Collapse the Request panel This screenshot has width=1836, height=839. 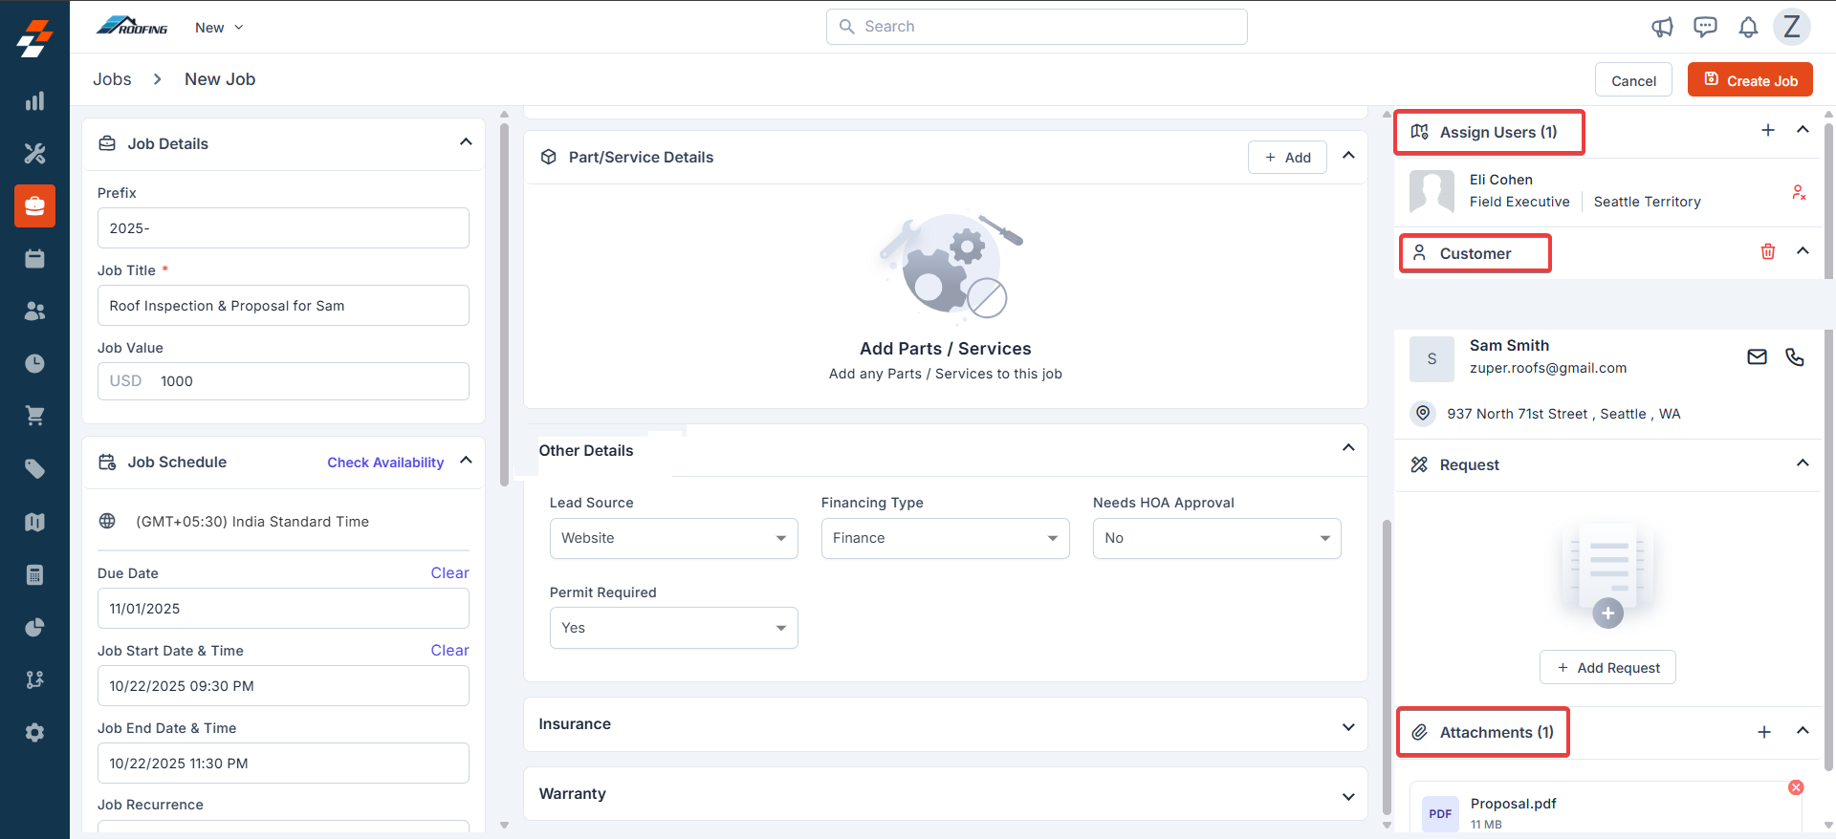[x=1803, y=463]
